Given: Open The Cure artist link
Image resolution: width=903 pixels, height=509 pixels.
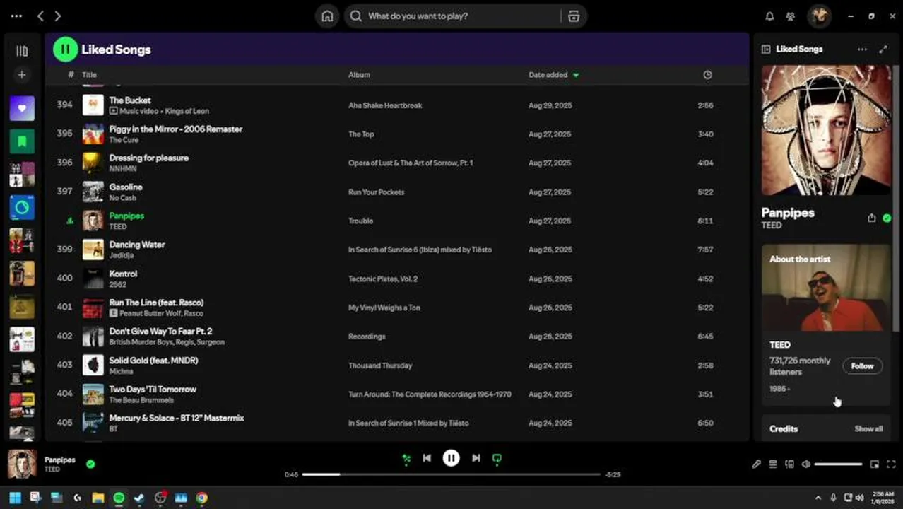Looking at the screenshot, I should (x=124, y=140).
